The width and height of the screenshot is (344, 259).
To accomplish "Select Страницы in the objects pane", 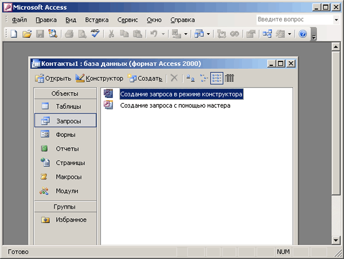I will click(x=65, y=163).
